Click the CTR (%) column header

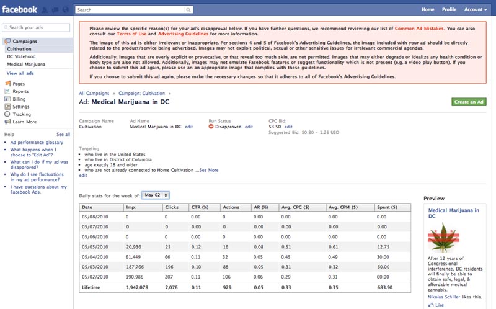point(205,207)
